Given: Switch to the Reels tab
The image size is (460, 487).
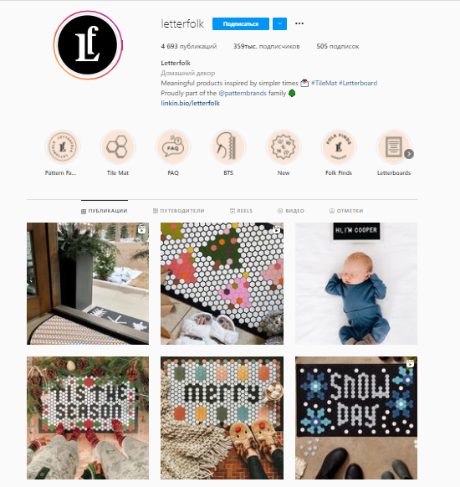Looking at the screenshot, I should click(x=241, y=211).
